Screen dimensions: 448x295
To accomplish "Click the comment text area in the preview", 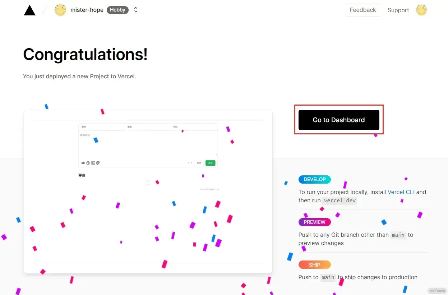I will (x=148, y=144).
